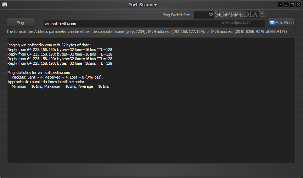This screenshot has width=303, height=178.
Task: Minimize the Port Scanner window
Action: [286, 5]
